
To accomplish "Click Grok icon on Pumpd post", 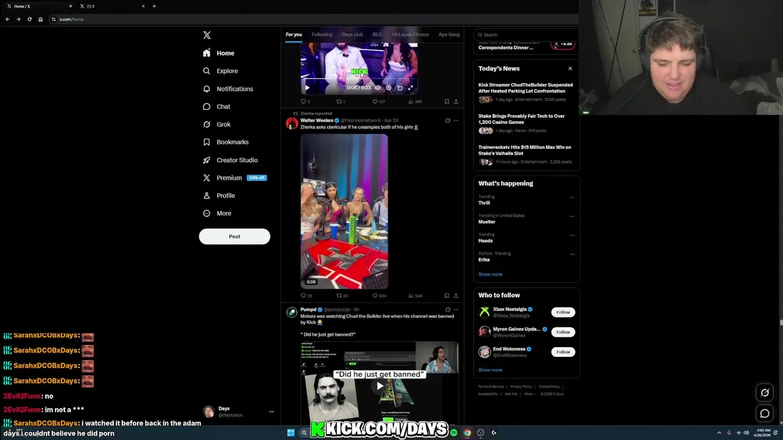I will (x=448, y=310).
